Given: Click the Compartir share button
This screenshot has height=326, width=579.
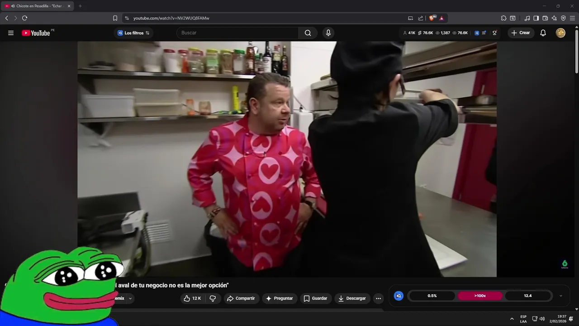Looking at the screenshot, I should tap(241, 298).
